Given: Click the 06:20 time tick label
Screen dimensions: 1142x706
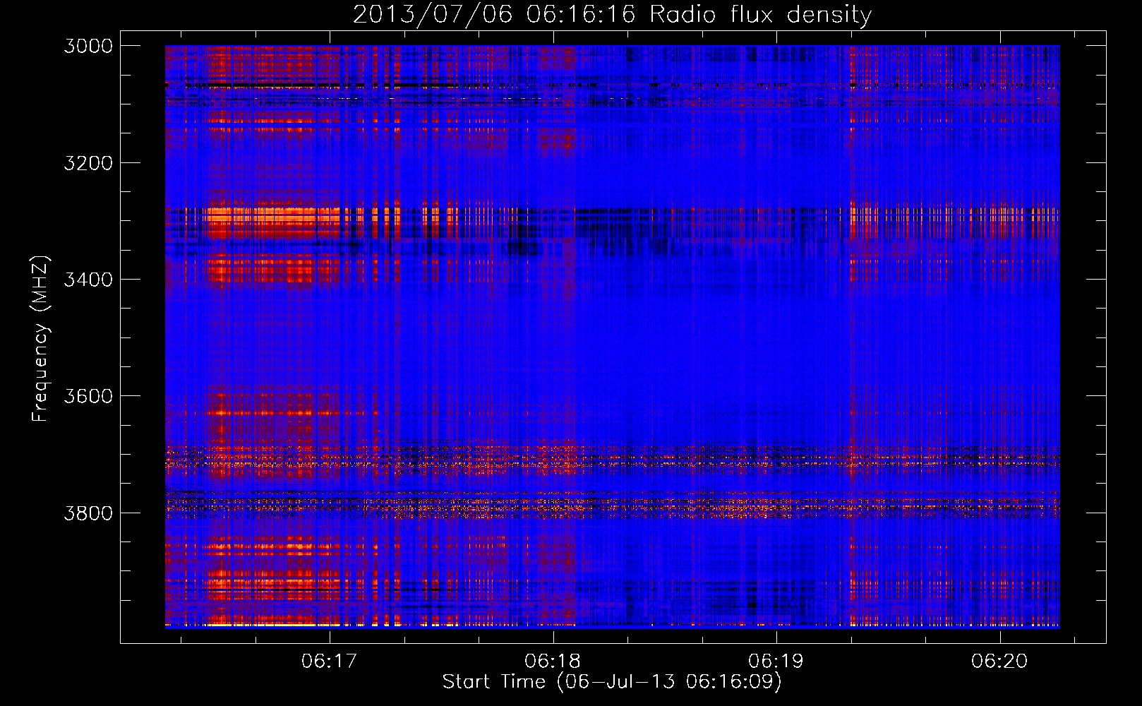Looking at the screenshot, I should (999, 662).
